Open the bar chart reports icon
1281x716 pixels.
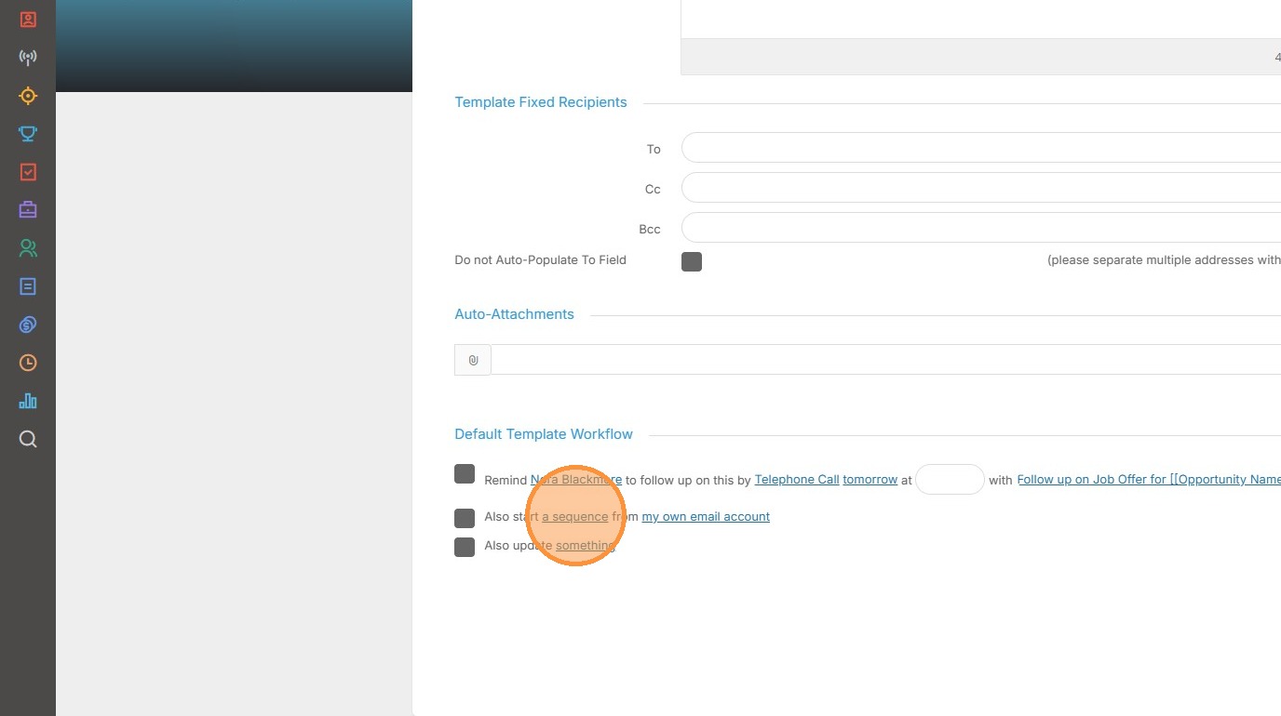click(28, 401)
